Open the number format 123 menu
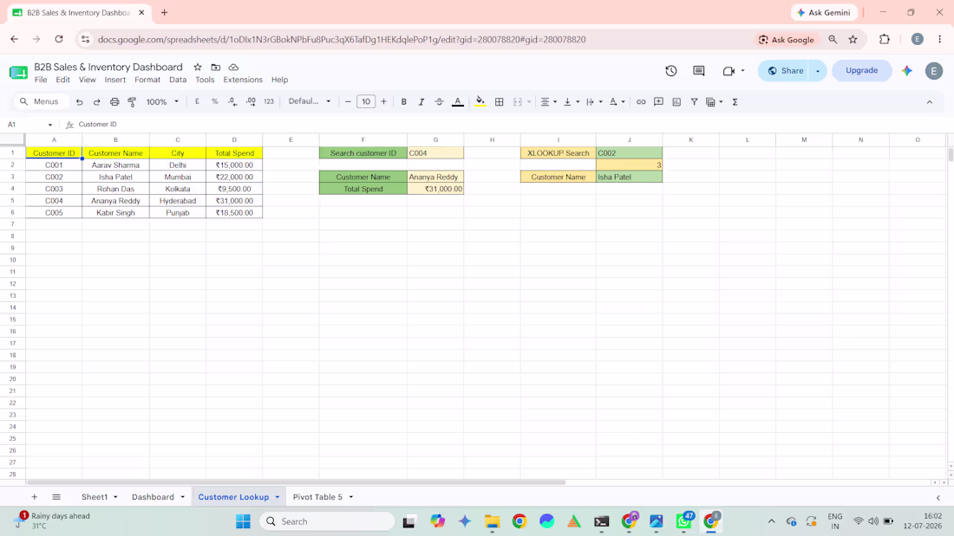 tap(269, 102)
